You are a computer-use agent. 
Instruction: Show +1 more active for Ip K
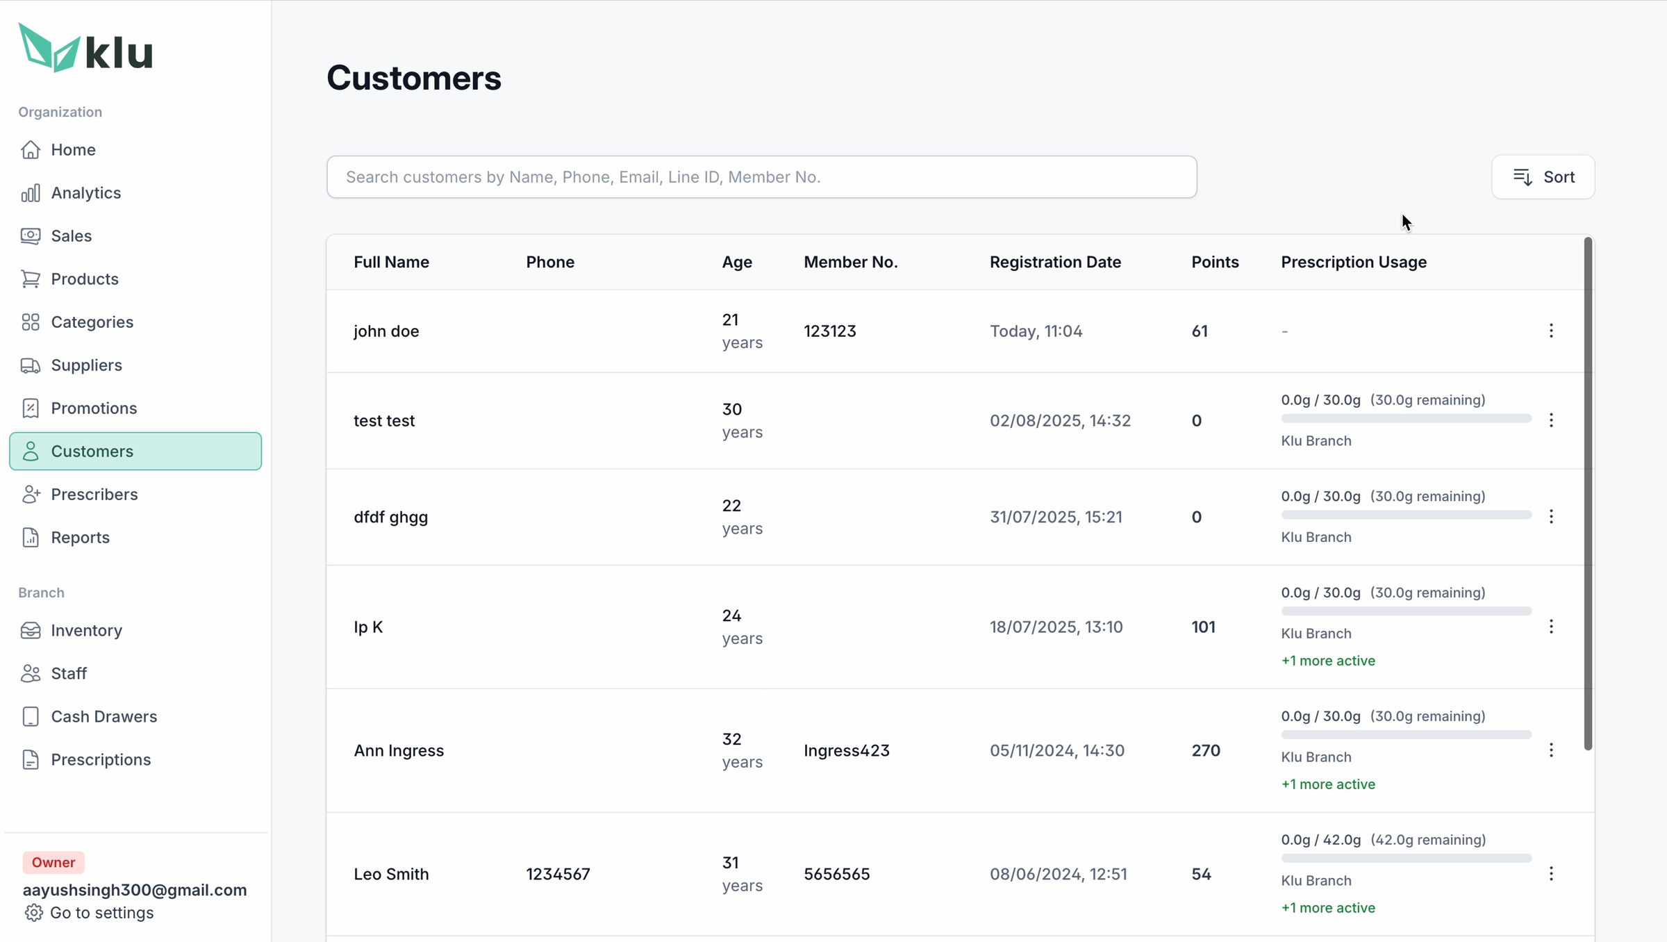click(1328, 661)
